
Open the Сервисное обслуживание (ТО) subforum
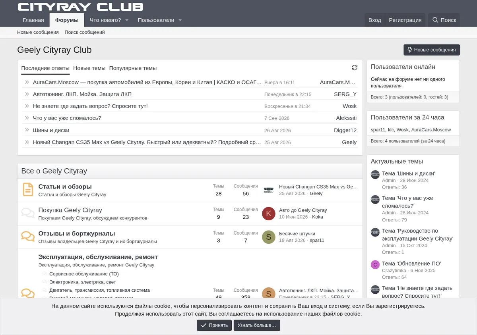[x=84, y=274]
